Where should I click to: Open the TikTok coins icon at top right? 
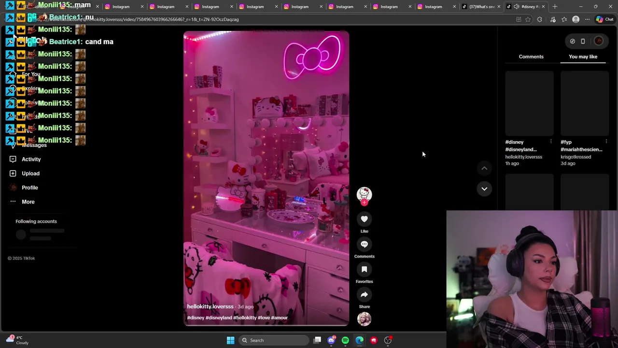coord(572,41)
